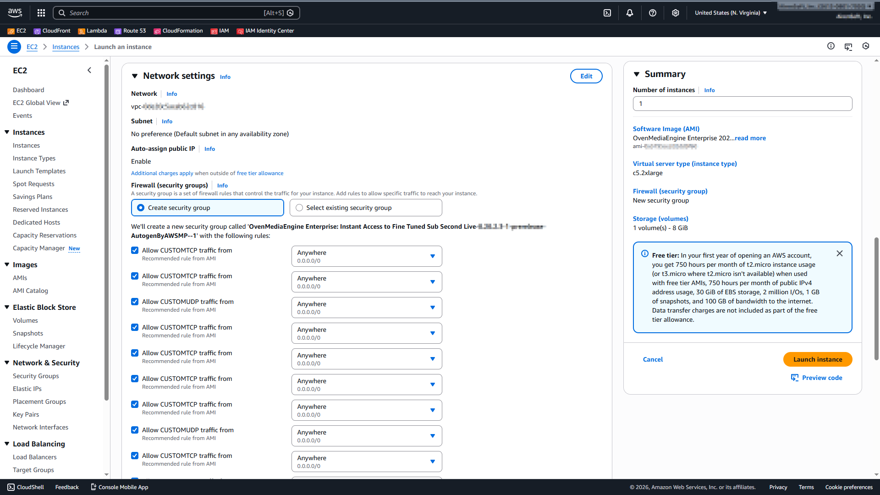The height and width of the screenshot is (495, 880).
Task: Click the Number of instances field
Action: click(742, 104)
